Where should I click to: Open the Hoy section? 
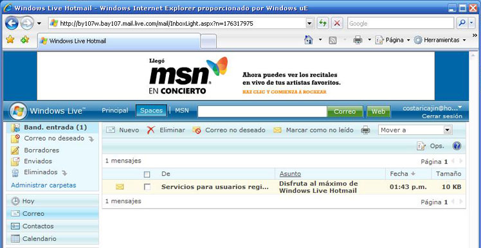[52, 201]
